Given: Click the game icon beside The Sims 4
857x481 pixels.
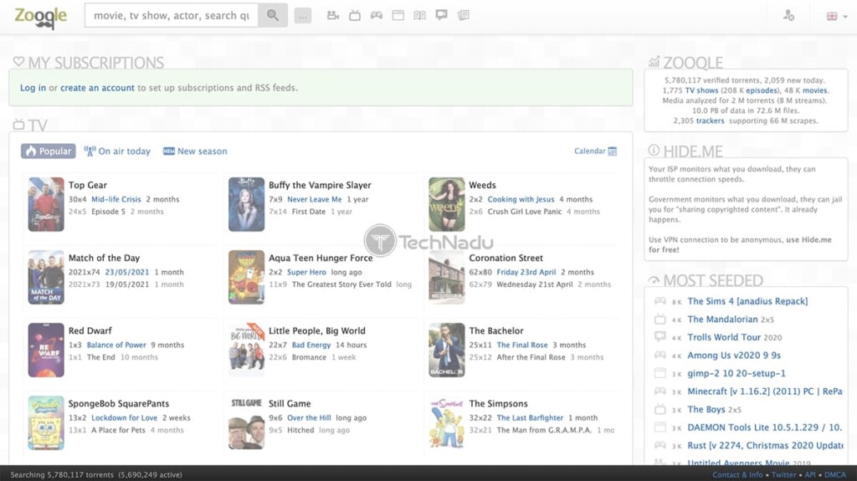Looking at the screenshot, I should (x=660, y=300).
